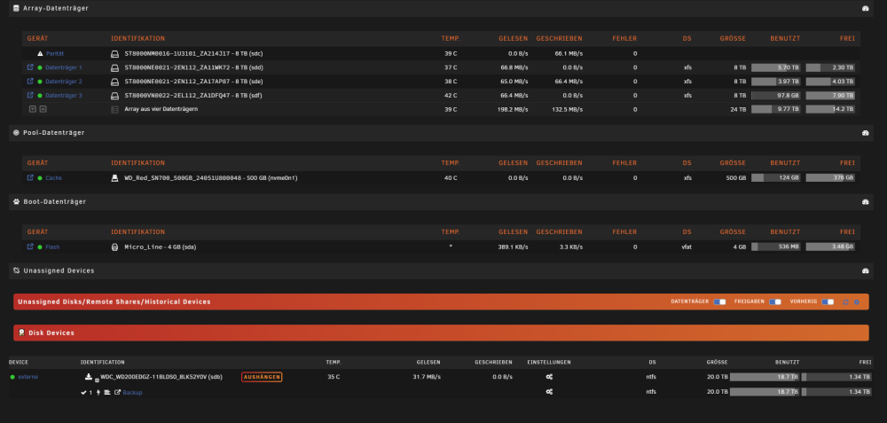Expand array rows with the up-arrow box
The image size is (887, 423).
(43, 109)
